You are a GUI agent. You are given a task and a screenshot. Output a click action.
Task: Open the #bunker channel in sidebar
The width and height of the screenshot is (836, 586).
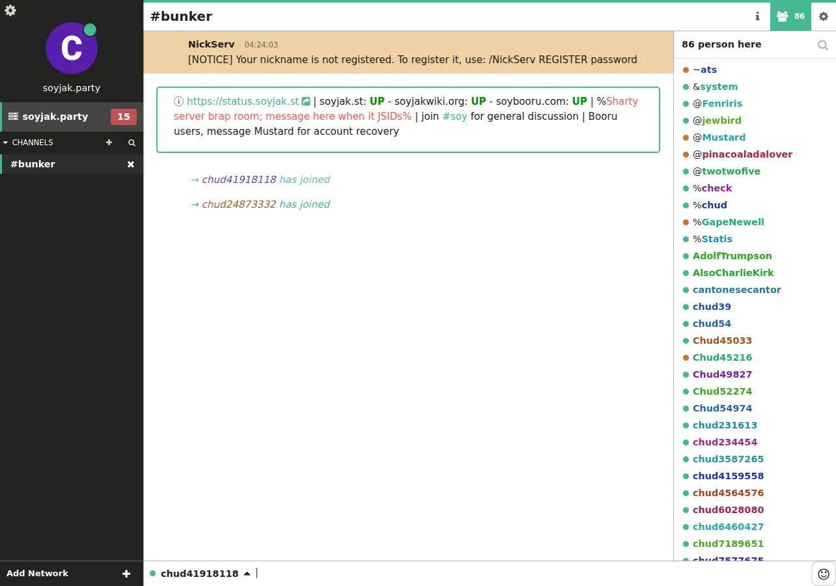(x=72, y=164)
